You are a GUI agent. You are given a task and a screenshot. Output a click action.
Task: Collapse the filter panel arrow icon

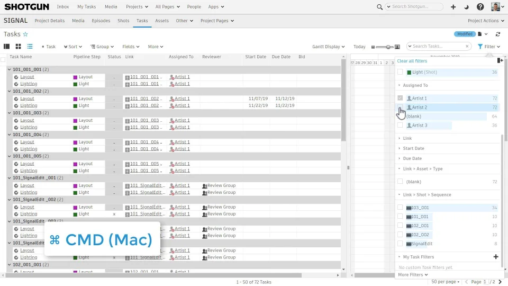(x=500, y=60)
